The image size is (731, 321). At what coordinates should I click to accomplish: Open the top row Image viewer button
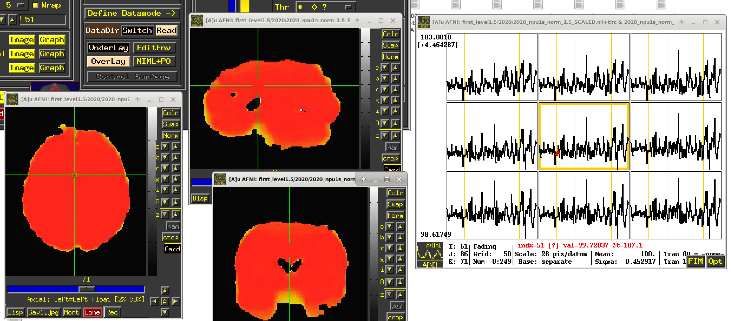click(x=22, y=40)
